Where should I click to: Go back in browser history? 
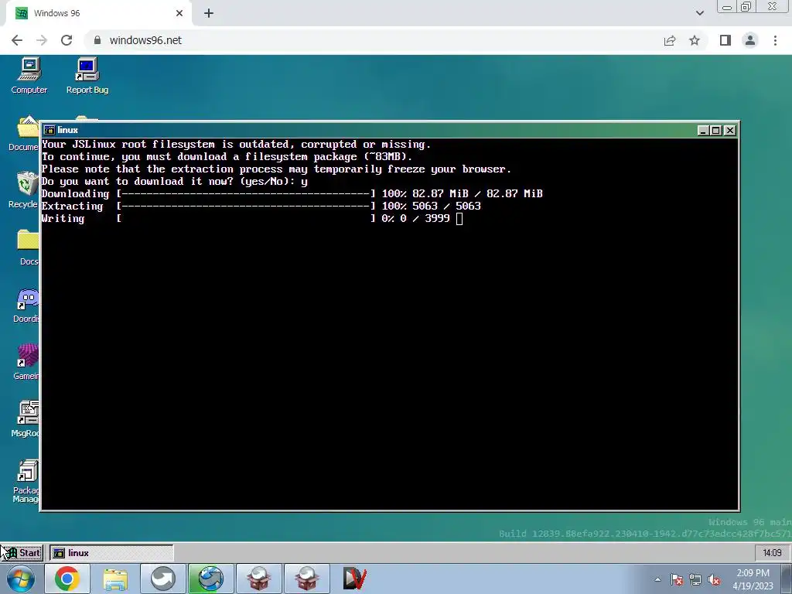tap(17, 40)
